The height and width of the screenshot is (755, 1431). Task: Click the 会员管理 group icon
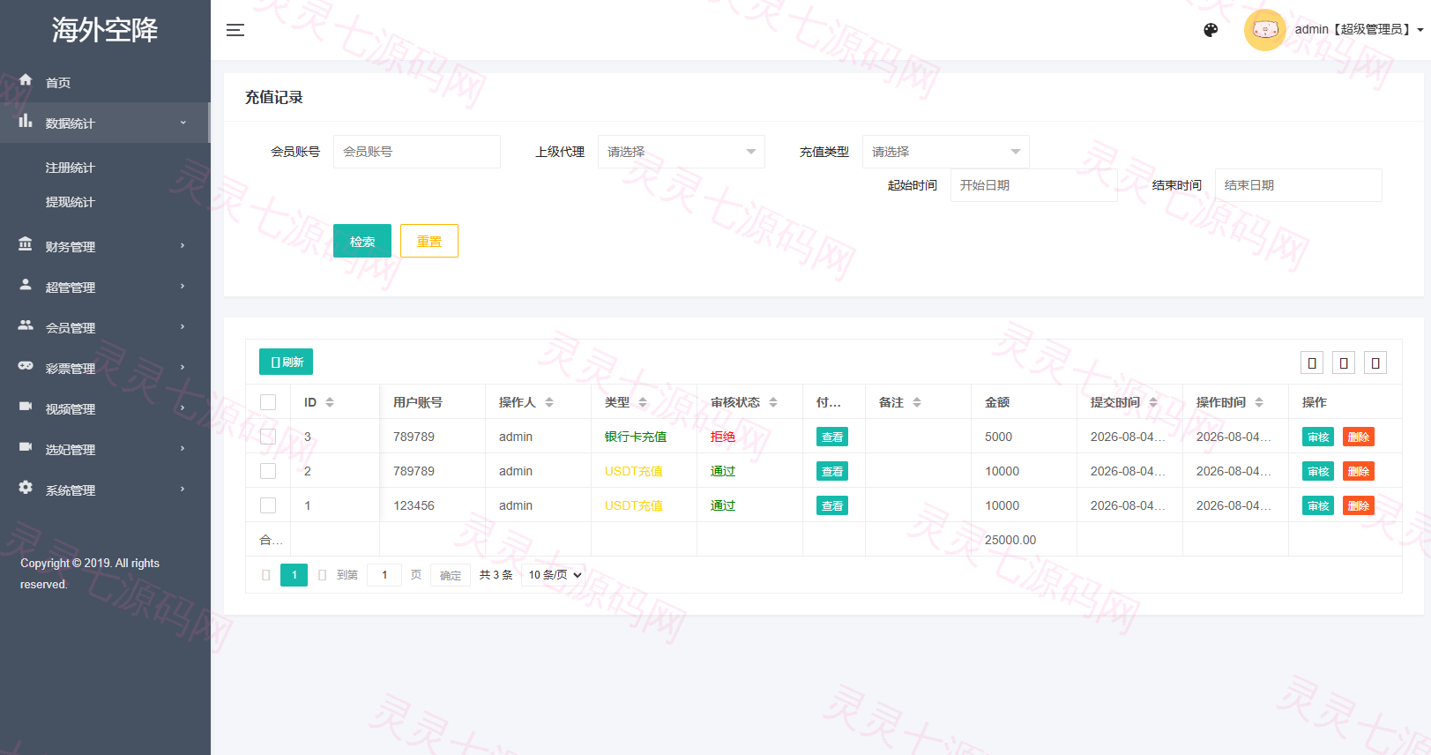coord(26,325)
